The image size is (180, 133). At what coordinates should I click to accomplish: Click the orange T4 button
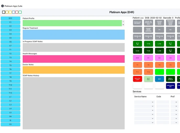pos(171,65)
